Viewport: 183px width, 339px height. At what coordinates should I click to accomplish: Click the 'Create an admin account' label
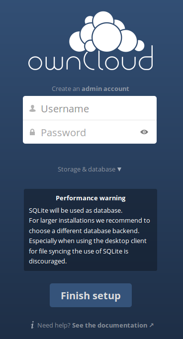[91, 88]
